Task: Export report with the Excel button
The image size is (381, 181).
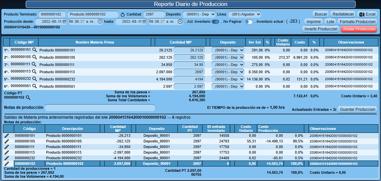Action: (367, 14)
